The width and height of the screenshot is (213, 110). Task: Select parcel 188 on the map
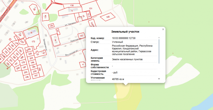[x=22, y=58]
